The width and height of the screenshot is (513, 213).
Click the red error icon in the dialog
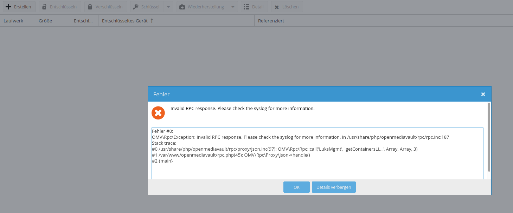coord(158,113)
